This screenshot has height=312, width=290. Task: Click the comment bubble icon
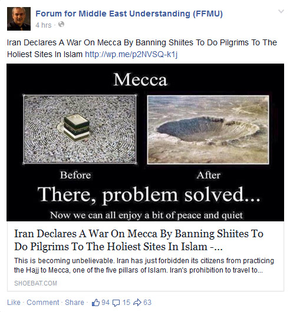116,303
